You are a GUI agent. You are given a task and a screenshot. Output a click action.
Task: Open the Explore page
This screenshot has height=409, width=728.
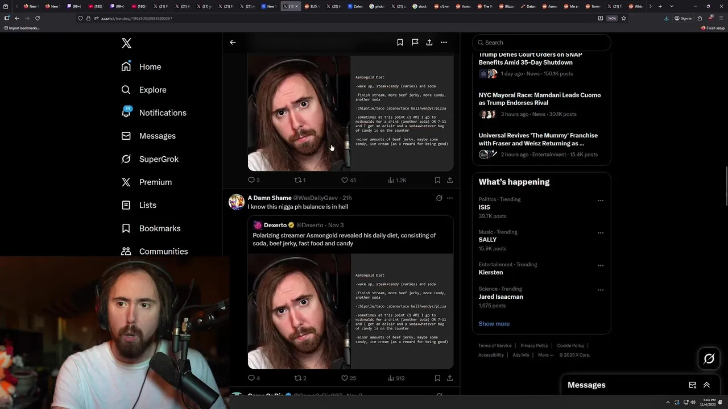(144, 90)
